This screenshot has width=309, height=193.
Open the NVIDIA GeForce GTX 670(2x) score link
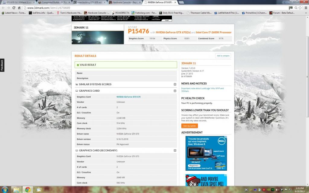(x=173, y=33)
